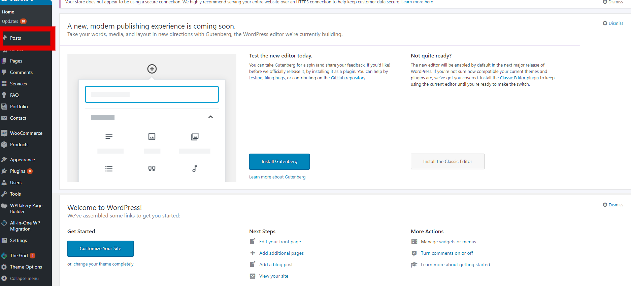
Task: Follow the testing link
Action: coord(256,78)
